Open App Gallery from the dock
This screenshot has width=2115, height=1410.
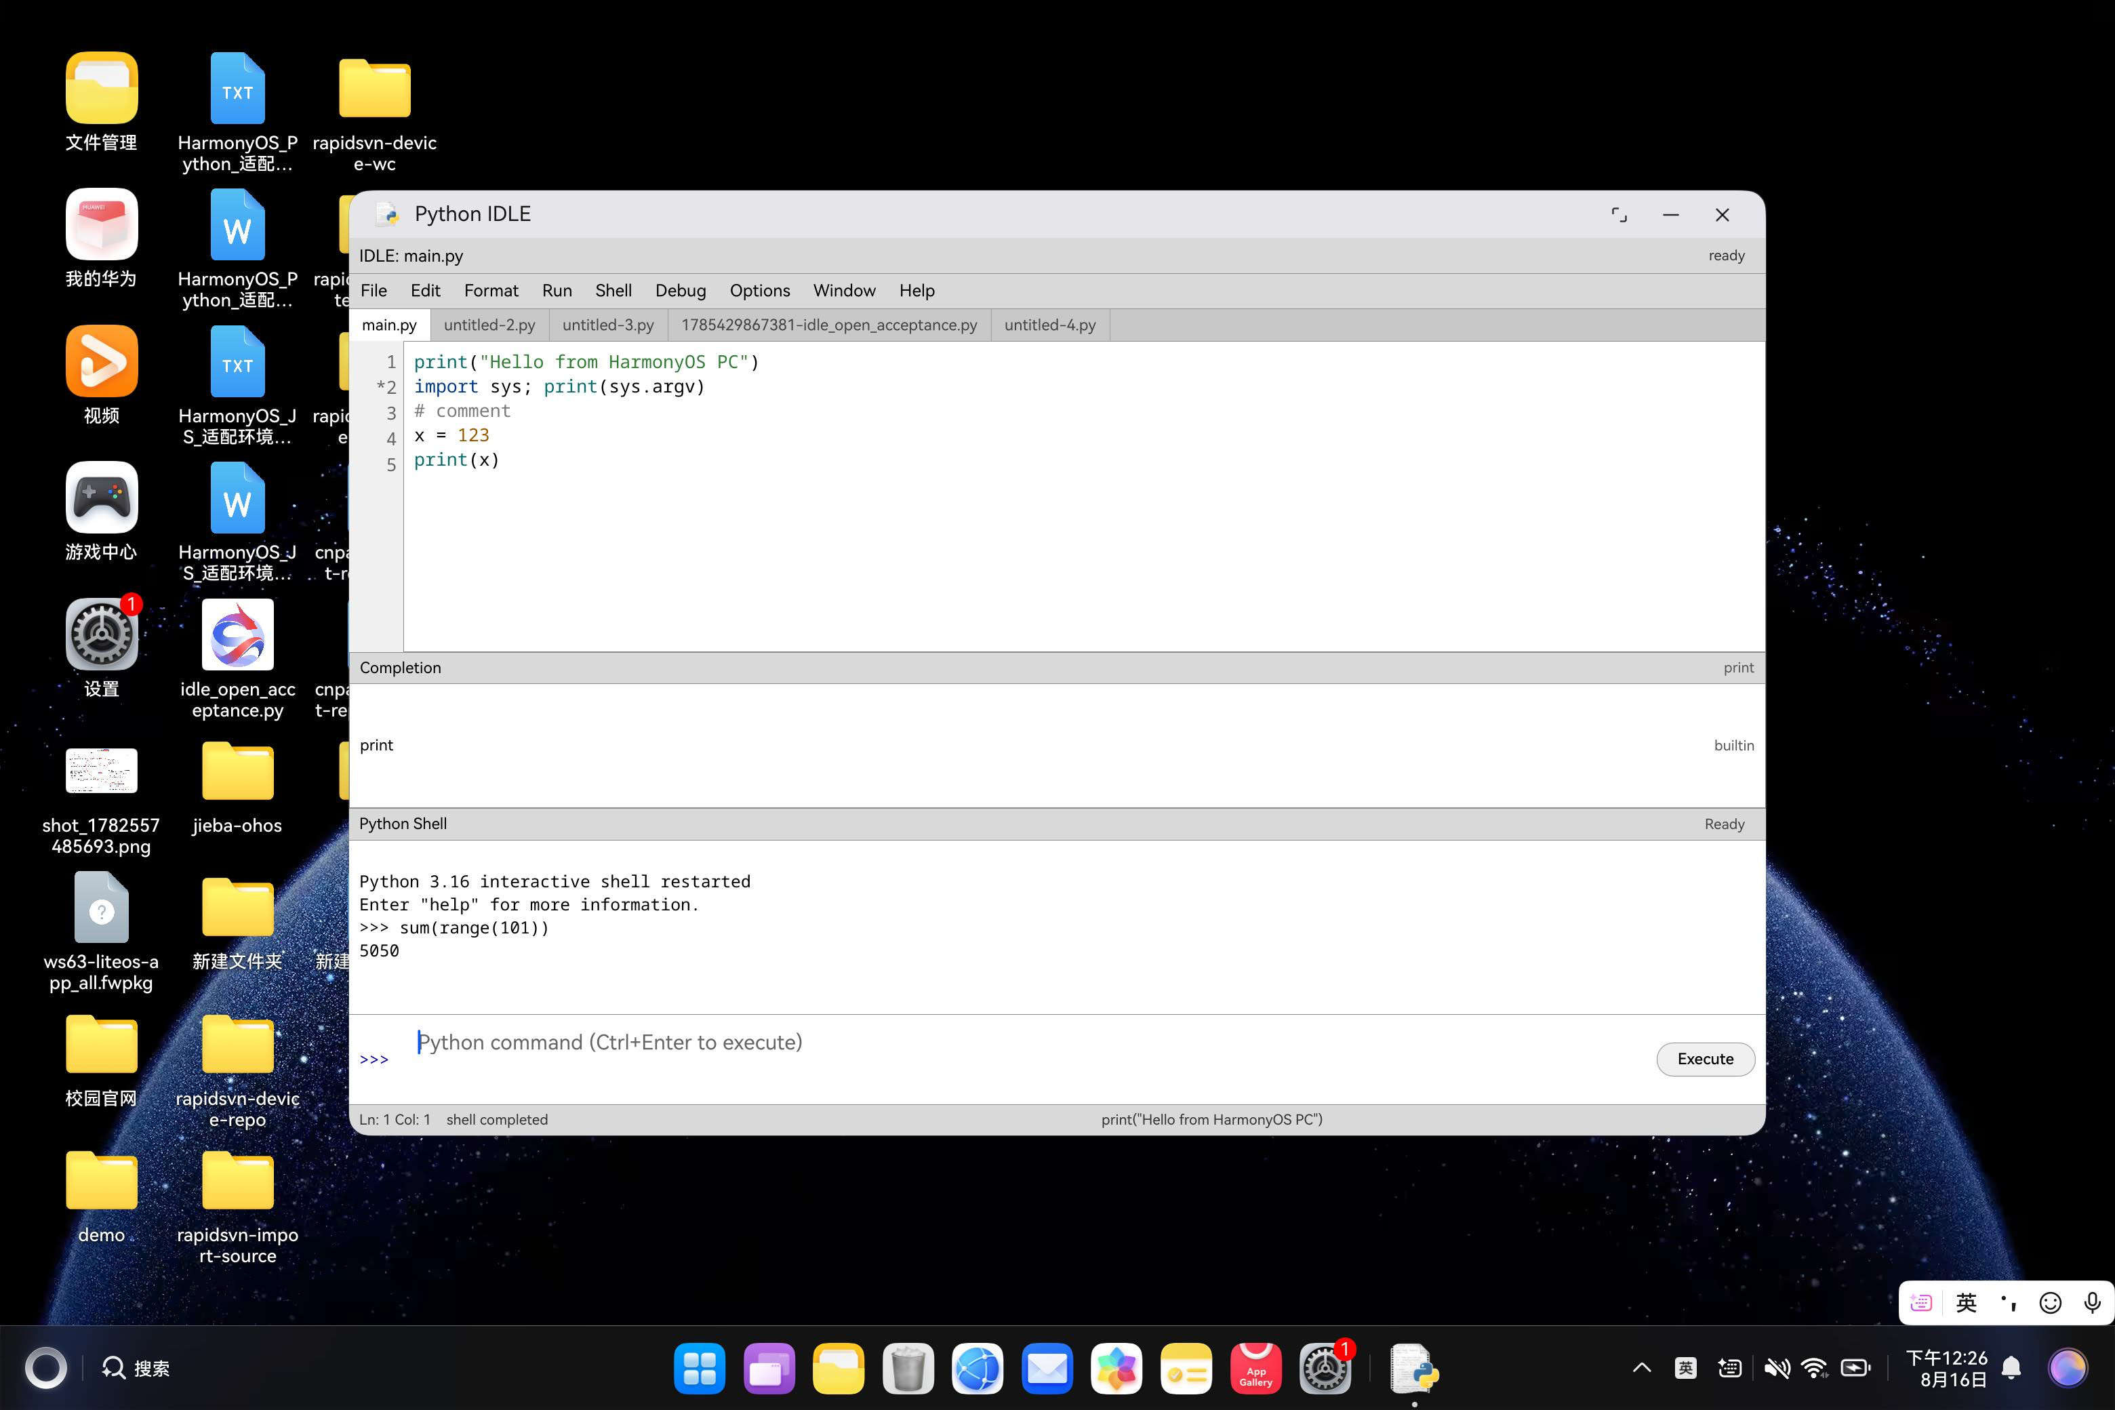pyautogui.click(x=1255, y=1369)
